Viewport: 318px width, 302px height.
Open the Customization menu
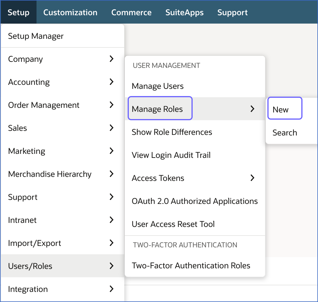[70, 12]
